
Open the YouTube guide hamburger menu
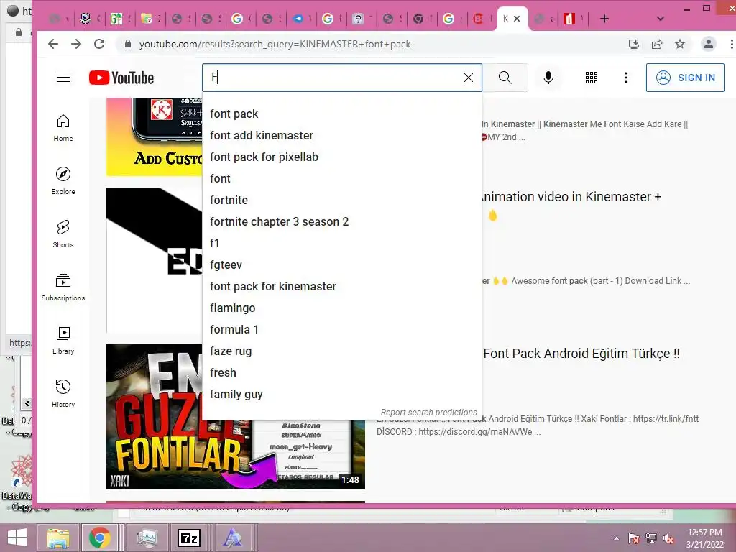(63, 78)
